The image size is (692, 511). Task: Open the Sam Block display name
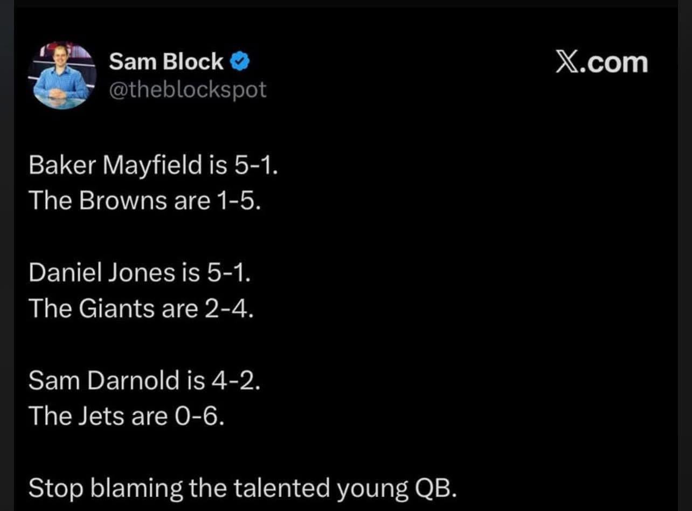click(x=166, y=63)
